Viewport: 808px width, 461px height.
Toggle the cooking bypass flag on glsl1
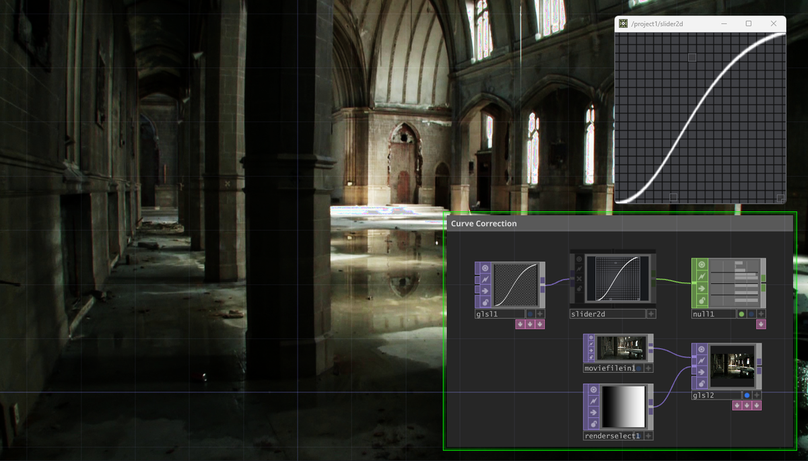tap(485, 279)
